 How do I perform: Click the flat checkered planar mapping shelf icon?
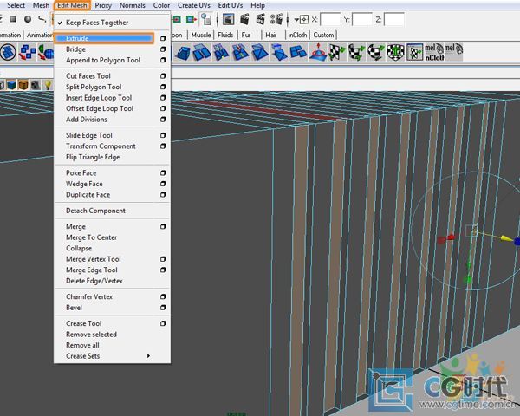pos(337,52)
